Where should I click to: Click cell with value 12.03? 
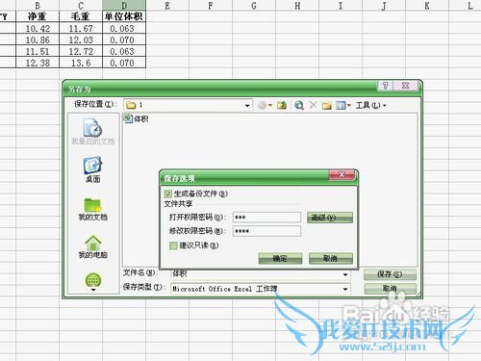[x=81, y=40]
